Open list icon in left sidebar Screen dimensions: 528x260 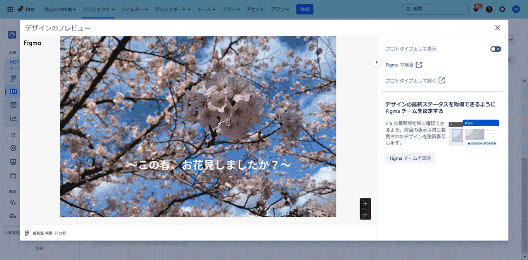click(x=14, y=134)
